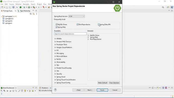Click the External Tools run icon

[34, 7]
